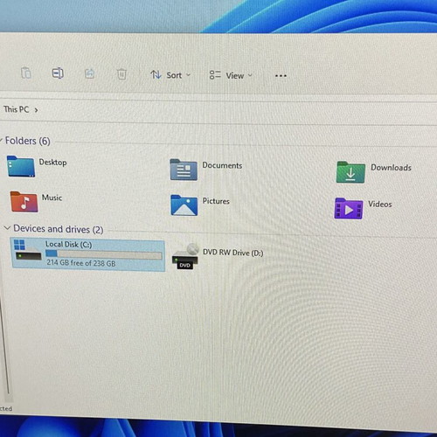Select the Downloads folder icon
The image size is (437, 437).
pos(350,172)
